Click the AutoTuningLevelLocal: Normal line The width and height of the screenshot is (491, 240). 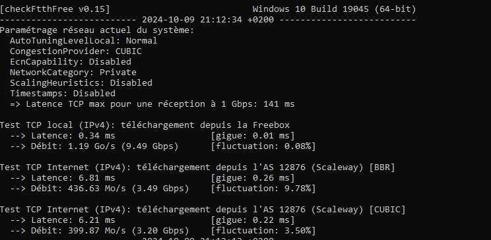(84, 41)
